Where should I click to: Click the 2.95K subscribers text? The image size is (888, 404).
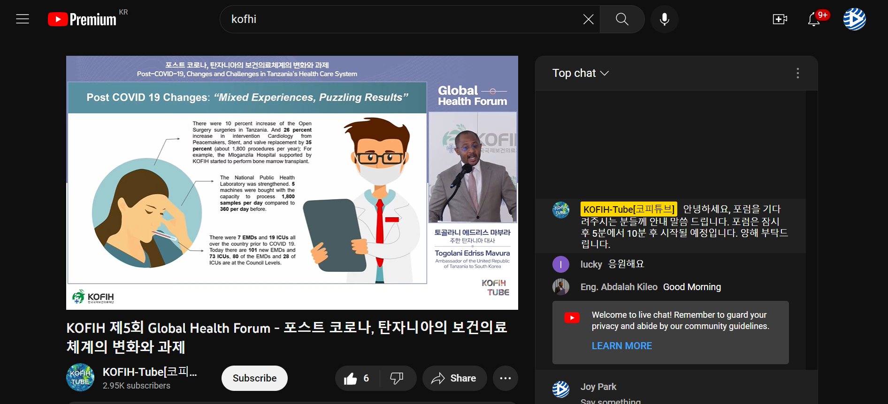point(137,386)
